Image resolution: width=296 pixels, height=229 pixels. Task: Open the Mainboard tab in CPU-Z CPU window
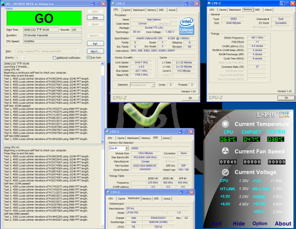pyautogui.click(x=139, y=10)
